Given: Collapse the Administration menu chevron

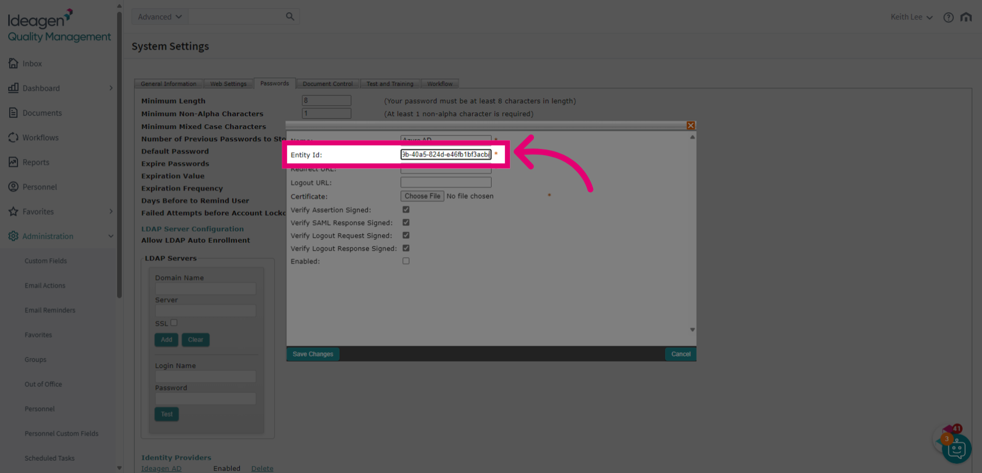Looking at the screenshot, I should pyautogui.click(x=111, y=236).
